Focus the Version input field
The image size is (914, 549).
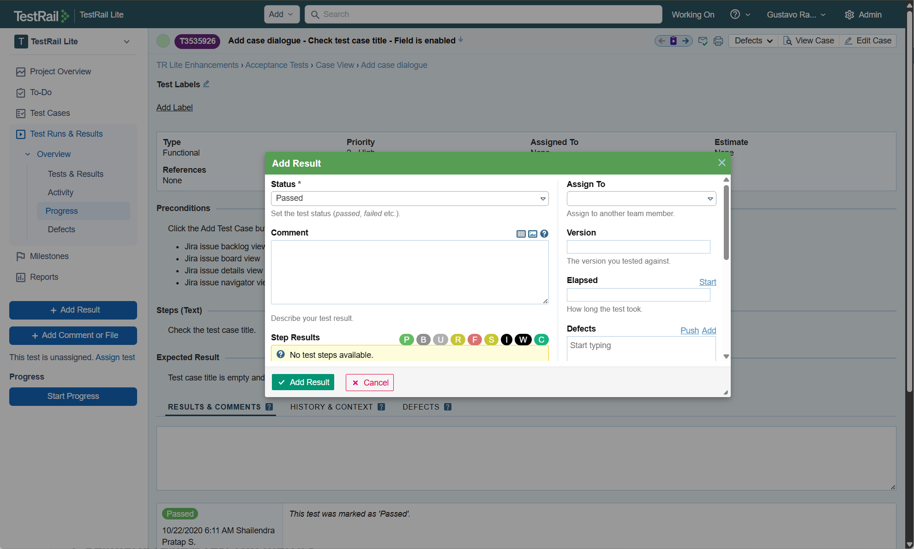coord(638,247)
